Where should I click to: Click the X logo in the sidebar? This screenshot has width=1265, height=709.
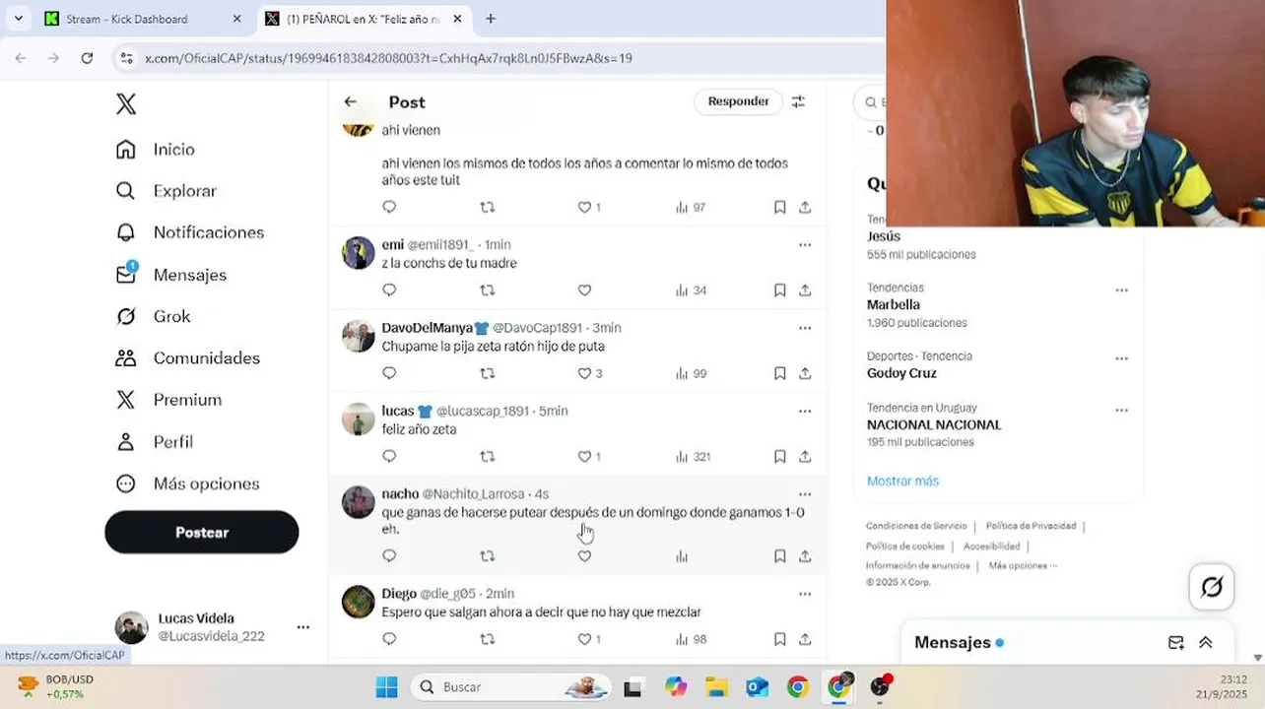point(126,104)
